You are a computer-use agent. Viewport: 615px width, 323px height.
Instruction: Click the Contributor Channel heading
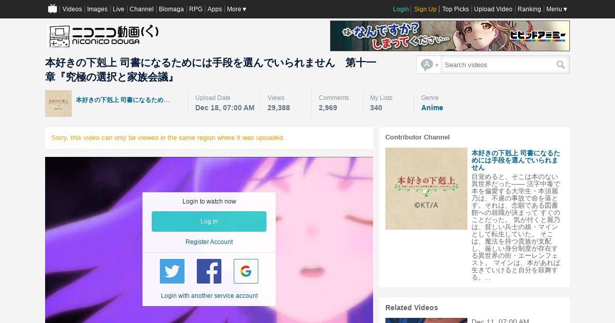[x=418, y=137]
